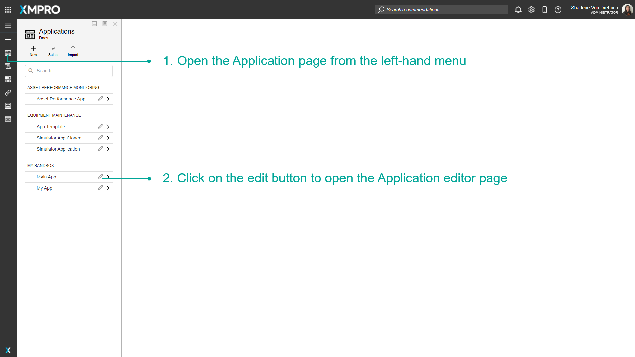Click the blocks/widgets sidebar icon

8,79
